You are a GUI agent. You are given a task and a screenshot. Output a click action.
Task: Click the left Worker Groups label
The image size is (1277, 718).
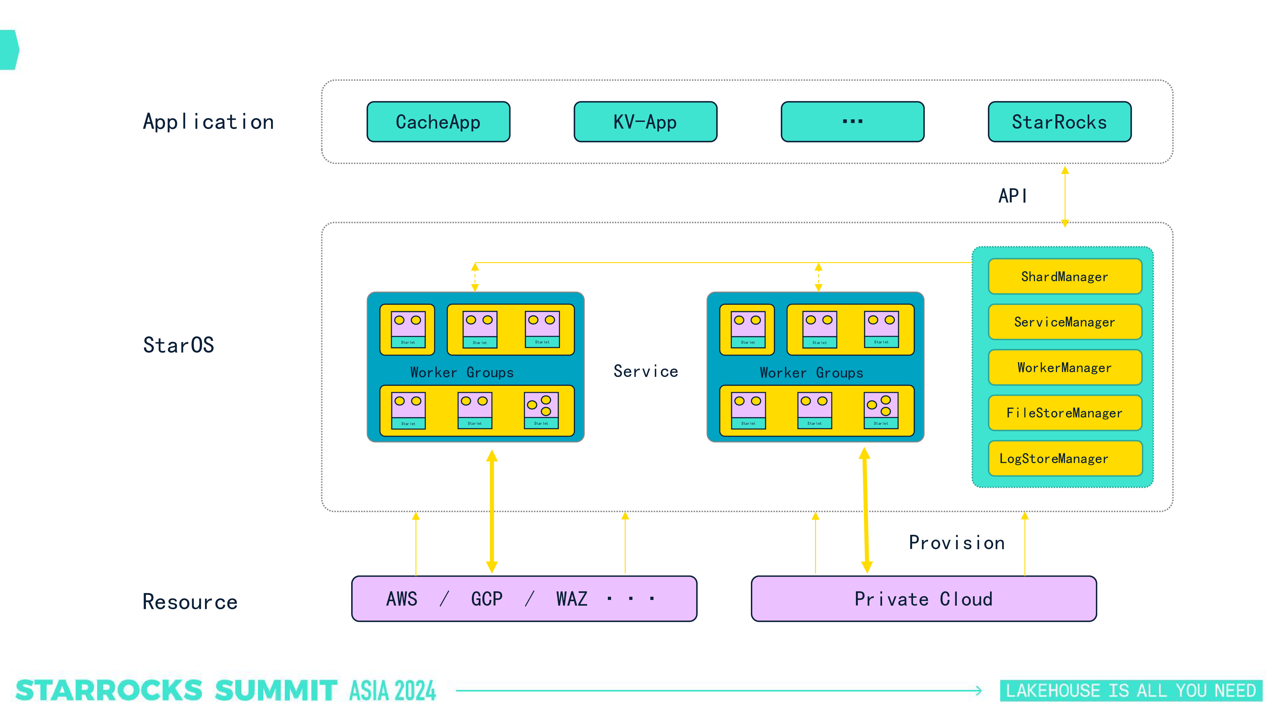tap(462, 373)
